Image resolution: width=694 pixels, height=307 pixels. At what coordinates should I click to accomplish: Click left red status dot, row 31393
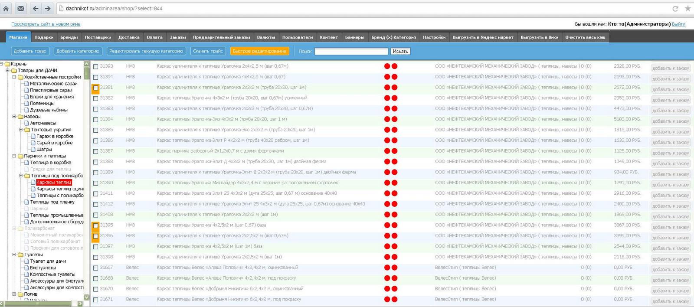coord(387,66)
